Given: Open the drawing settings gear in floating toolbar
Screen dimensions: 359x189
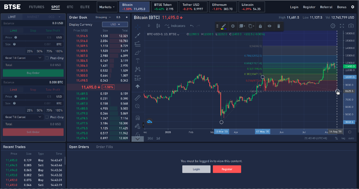Looking at the screenshot, I should (233, 26).
